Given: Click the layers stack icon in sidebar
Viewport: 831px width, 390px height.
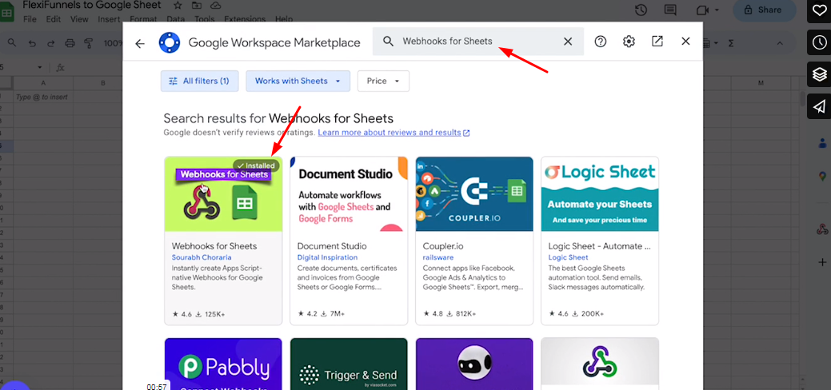Looking at the screenshot, I should [819, 74].
